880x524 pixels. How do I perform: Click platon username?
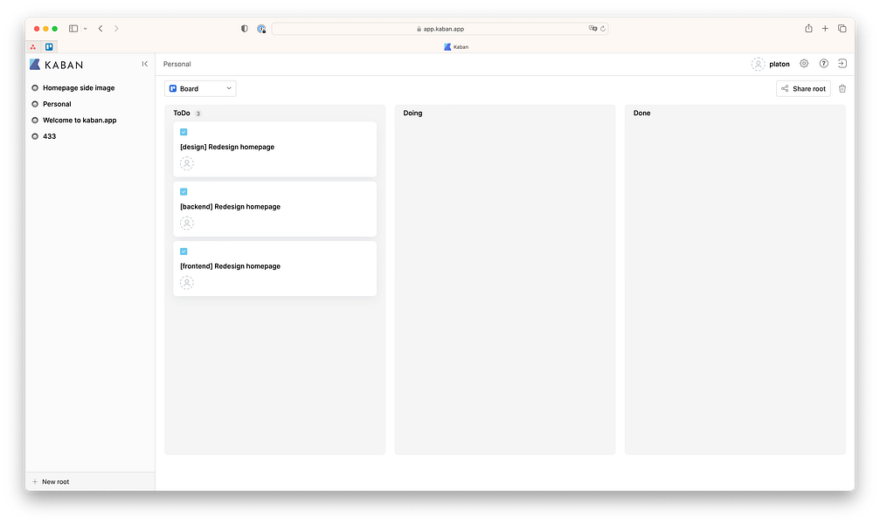779,65
